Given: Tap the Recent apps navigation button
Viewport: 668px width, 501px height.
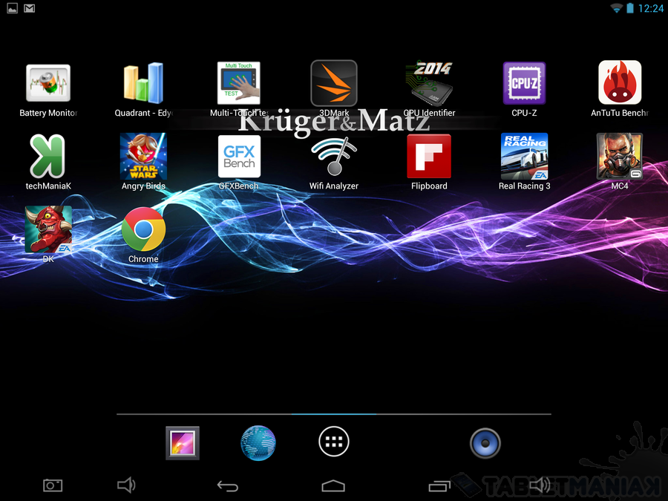Looking at the screenshot, I should [x=439, y=485].
